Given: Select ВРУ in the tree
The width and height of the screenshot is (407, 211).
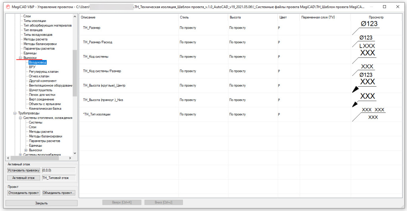Looking at the screenshot, I should (x=32, y=67).
